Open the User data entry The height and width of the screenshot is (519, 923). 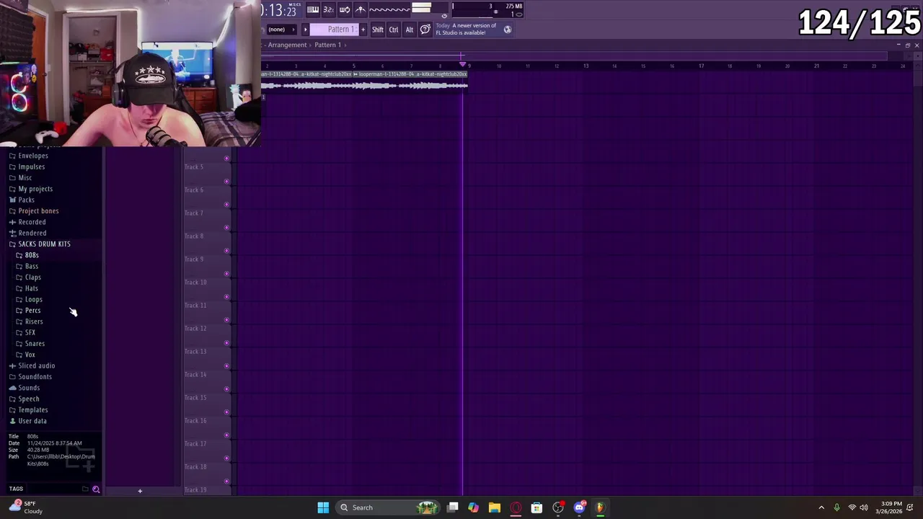pos(32,421)
